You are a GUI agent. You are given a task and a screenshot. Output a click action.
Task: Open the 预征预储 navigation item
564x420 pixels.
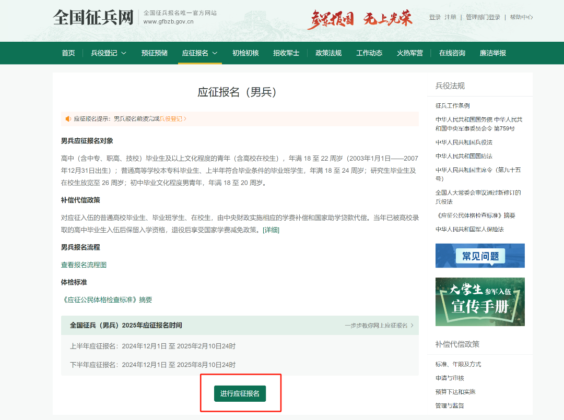point(154,53)
